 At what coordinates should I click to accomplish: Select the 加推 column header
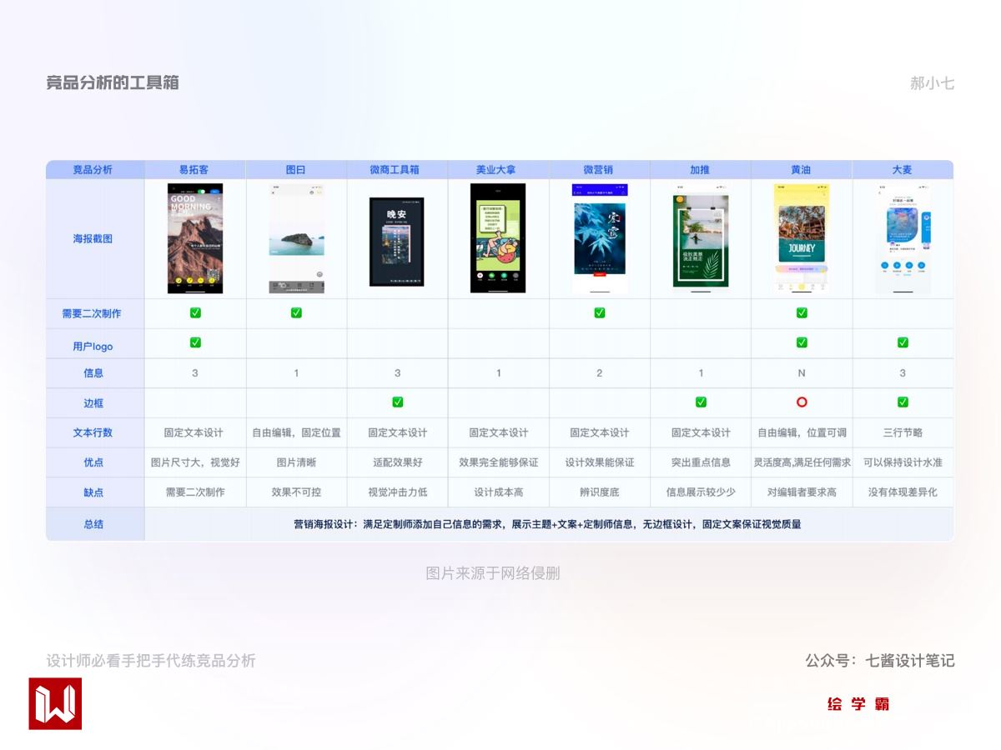pos(700,169)
